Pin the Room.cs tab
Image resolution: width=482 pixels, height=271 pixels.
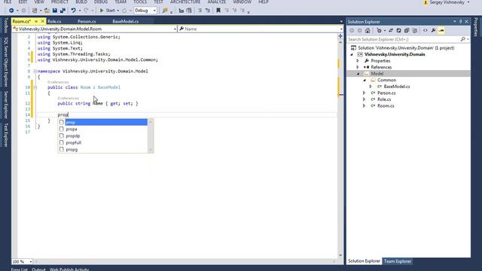point(36,21)
